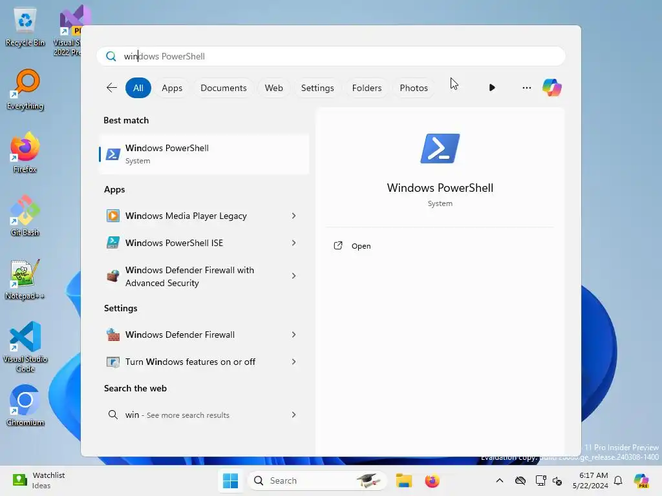Click the muted volume icon in the system tray

pos(557,480)
